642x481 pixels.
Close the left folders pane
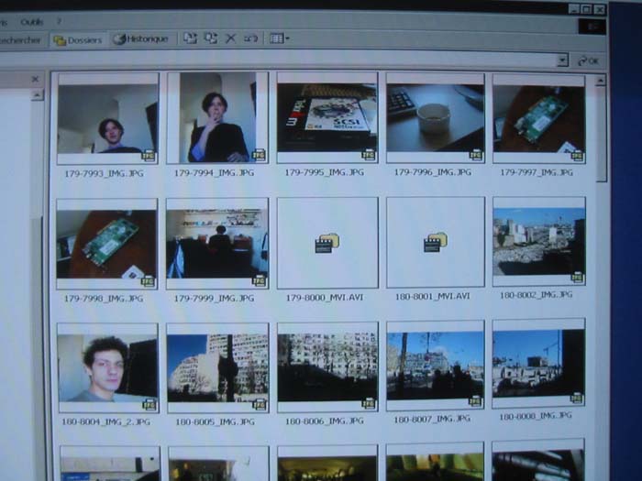click(35, 79)
